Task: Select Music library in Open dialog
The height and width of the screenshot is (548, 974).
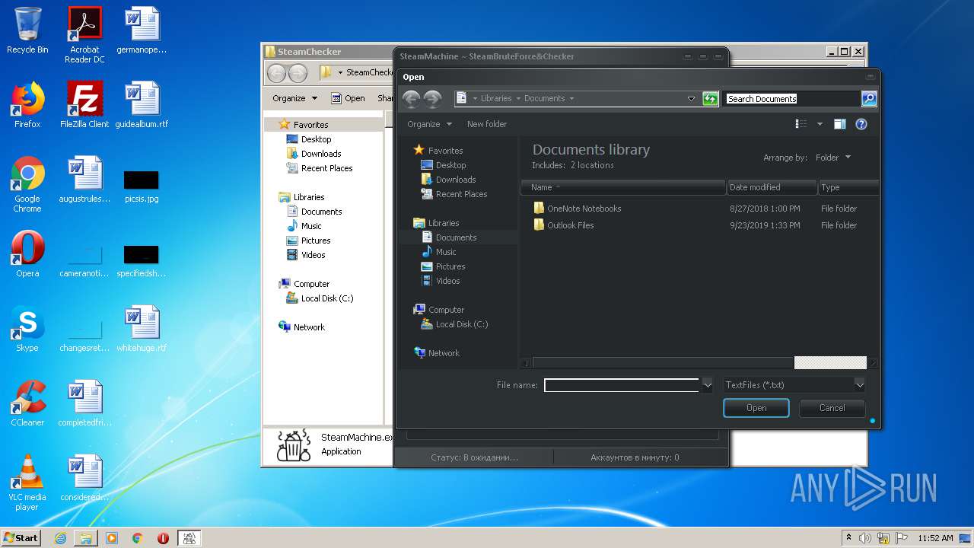Action: (439, 252)
